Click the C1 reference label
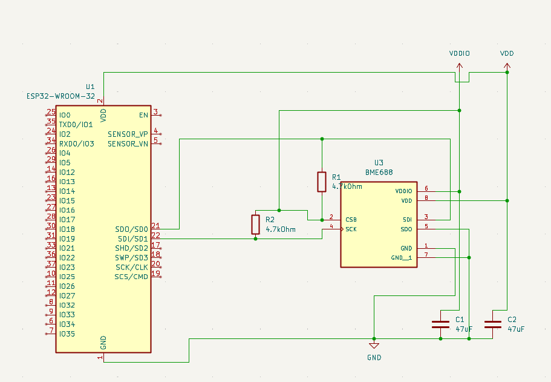551x382 pixels. tap(460, 320)
